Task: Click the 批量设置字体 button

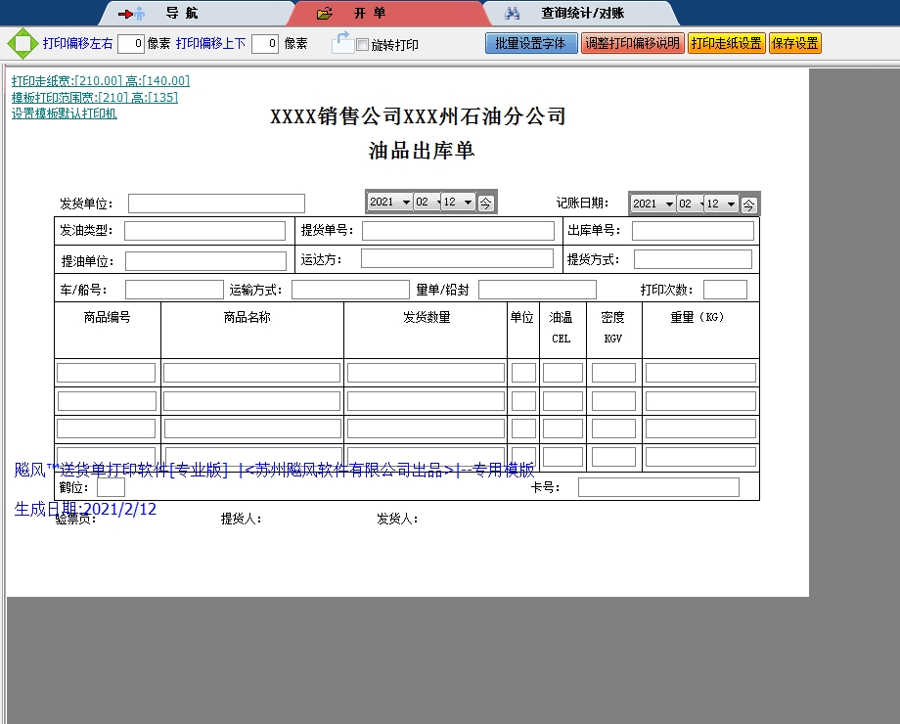Action: pyautogui.click(x=531, y=43)
